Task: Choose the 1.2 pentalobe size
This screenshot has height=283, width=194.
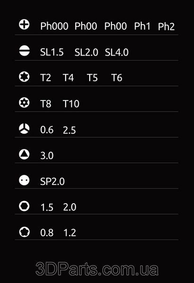Action: pyautogui.click(x=70, y=233)
